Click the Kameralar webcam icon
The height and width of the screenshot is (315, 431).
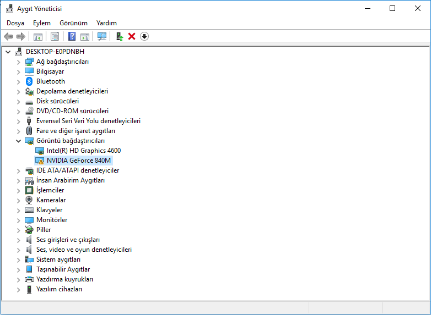29,200
